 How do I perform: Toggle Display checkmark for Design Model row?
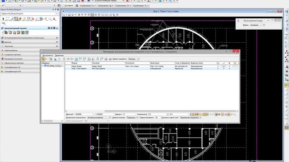point(218,66)
